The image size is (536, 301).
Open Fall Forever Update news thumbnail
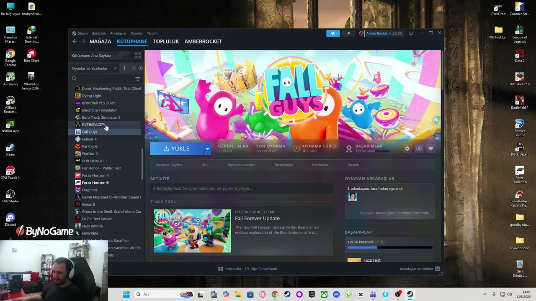[x=192, y=231]
